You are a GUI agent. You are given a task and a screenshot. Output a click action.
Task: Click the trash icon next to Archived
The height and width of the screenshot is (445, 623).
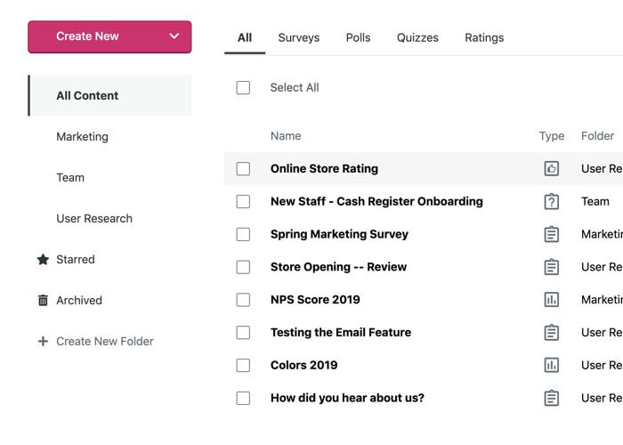click(43, 301)
